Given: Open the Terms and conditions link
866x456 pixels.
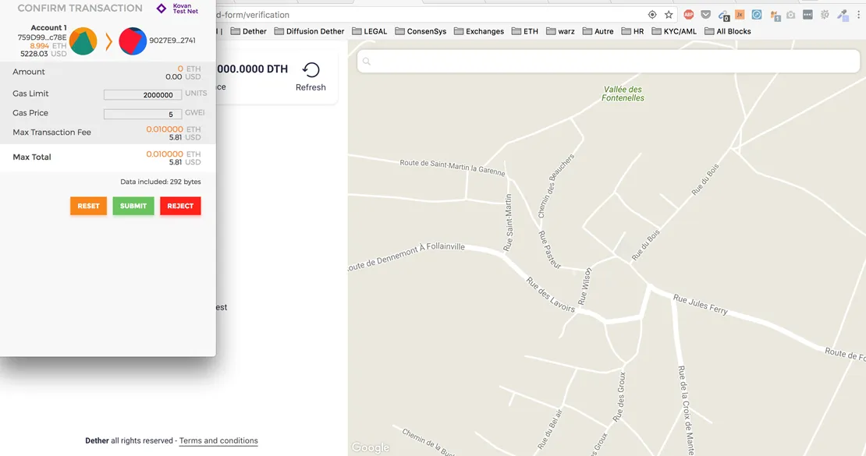Looking at the screenshot, I should [x=218, y=440].
